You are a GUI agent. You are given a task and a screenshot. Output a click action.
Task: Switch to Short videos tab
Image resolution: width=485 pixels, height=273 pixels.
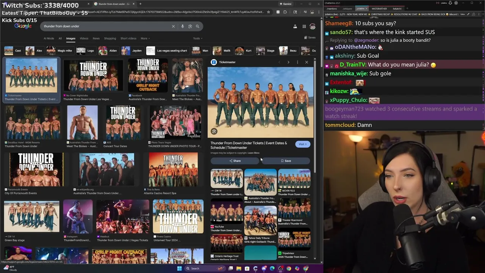(128, 38)
